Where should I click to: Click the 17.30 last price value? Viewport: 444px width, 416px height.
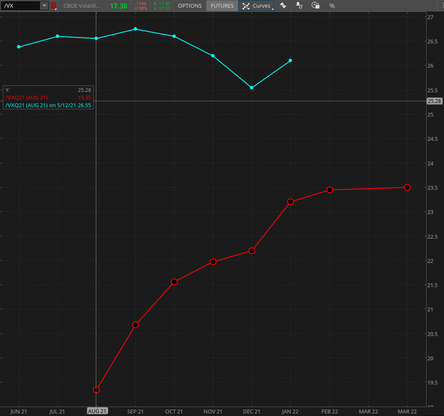point(118,6)
